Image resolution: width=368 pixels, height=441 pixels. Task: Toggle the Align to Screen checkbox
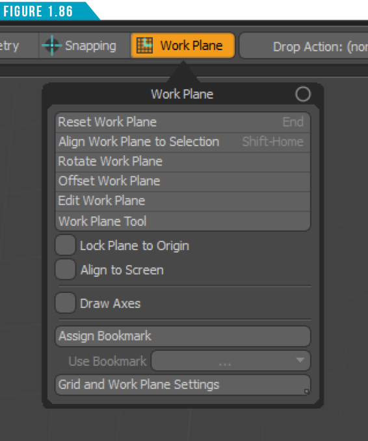[65, 270]
